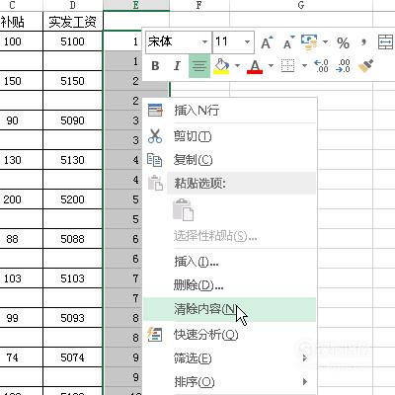
Task: Open the borders dropdown arrow
Action: coord(304,66)
